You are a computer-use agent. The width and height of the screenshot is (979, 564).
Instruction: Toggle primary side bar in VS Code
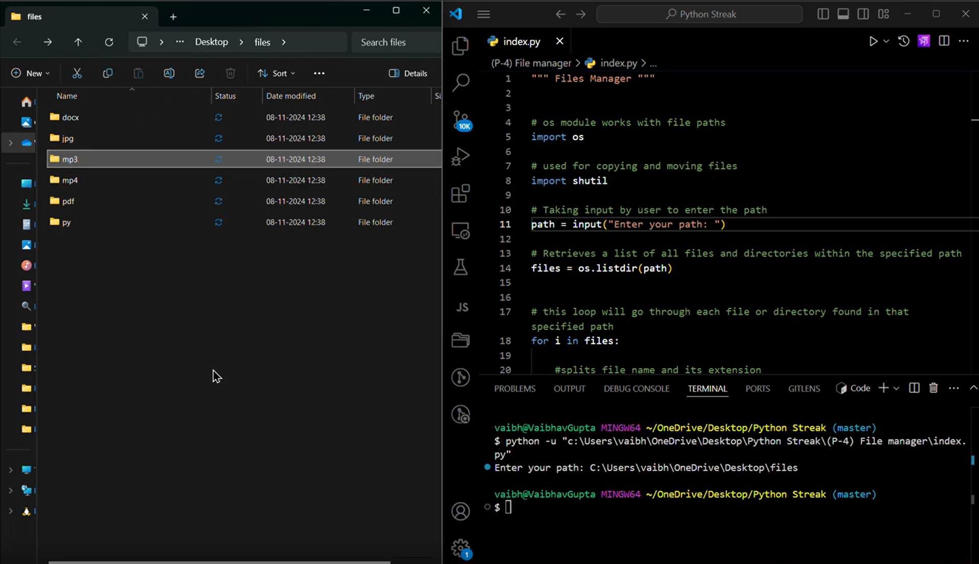tap(823, 14)
